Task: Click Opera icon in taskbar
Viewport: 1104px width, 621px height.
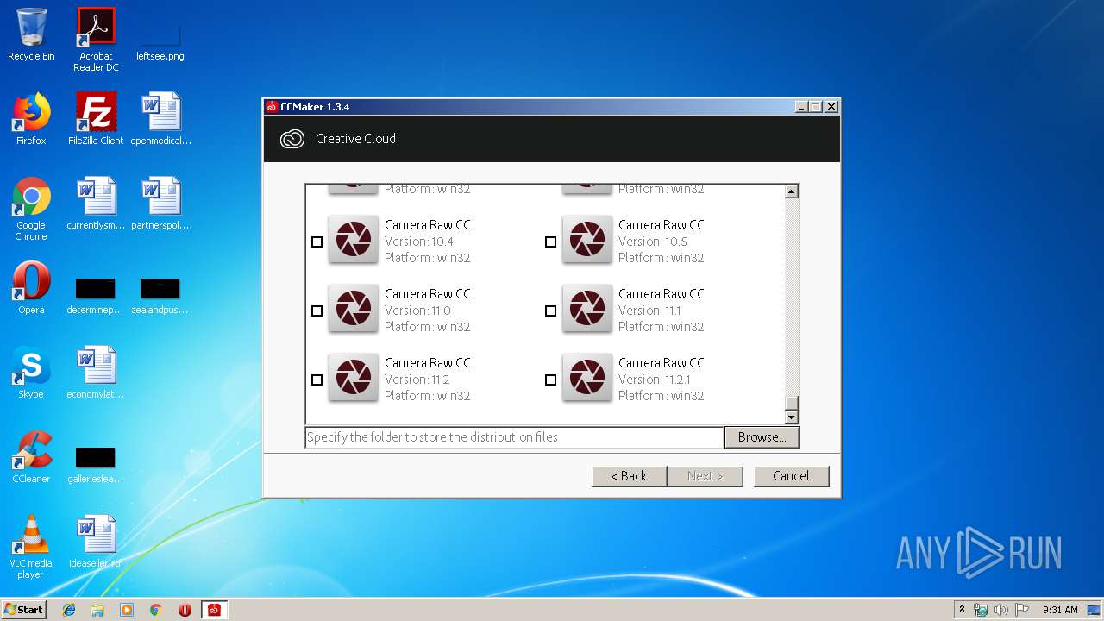Action: [x=185, y=610]
